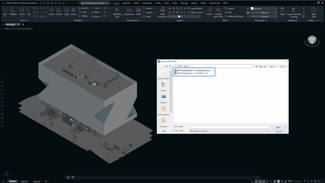Toggle layer freeze sun icon

[x=173, y=16]
